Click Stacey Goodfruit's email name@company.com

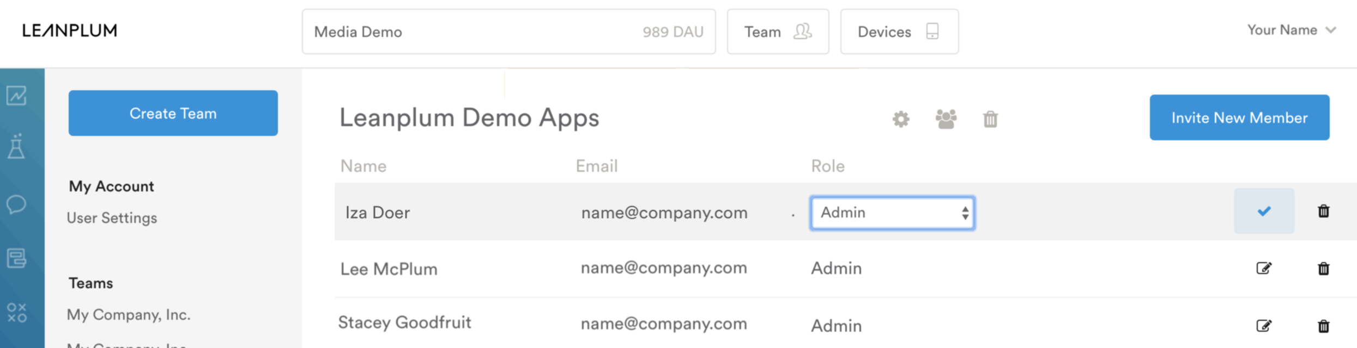coord(664,324)
